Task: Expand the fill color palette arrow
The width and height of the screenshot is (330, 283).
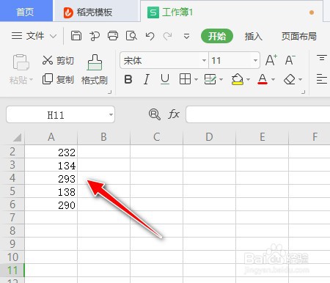Action: pos(248,79)
